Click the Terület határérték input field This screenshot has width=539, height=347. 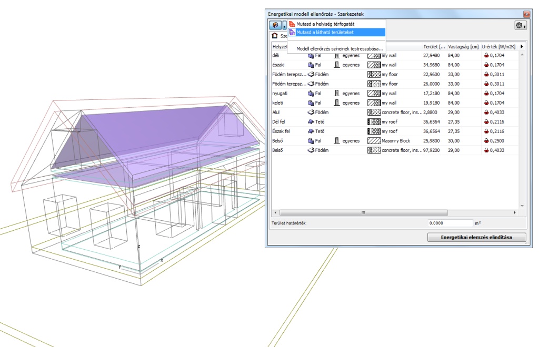tap(451, 223)
